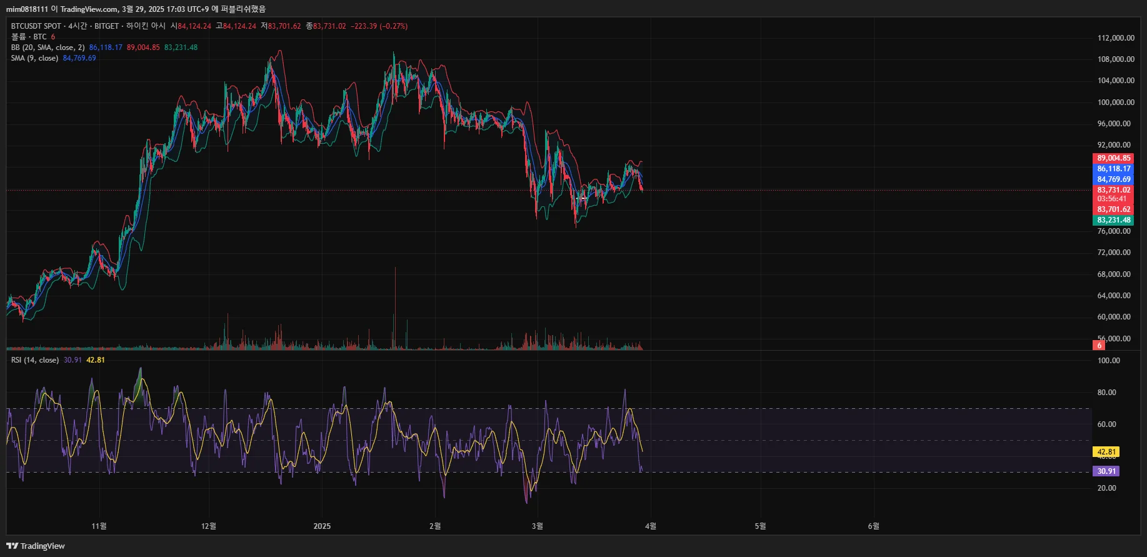
Task: Click the 100,000.00 level on price axis
Action: [x=1116, y=103]
